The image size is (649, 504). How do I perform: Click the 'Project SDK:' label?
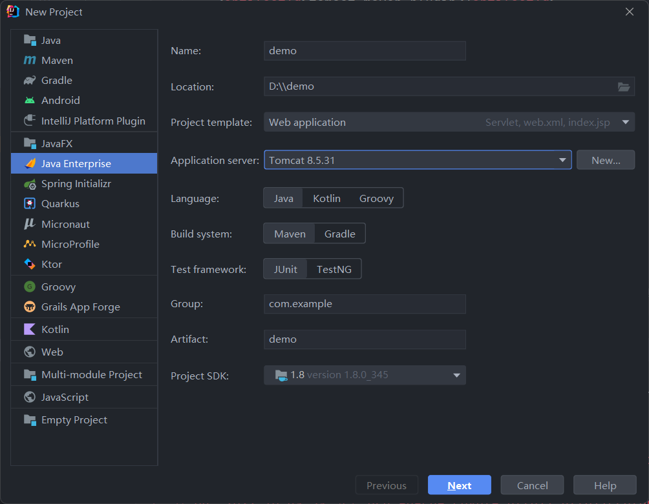click(200, 376)
